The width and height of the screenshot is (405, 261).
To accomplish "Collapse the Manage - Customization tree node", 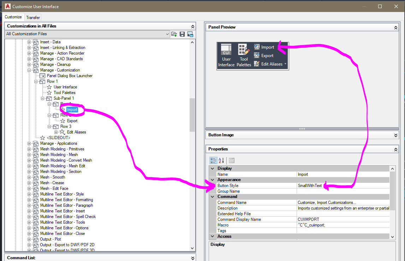I will click(x=30, y=70).
